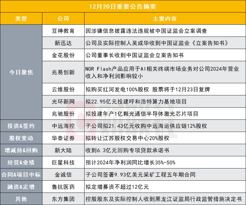The image size is (246, 205).
Task: Click the 融资&定增 category cell
Action: coord(21,187)
